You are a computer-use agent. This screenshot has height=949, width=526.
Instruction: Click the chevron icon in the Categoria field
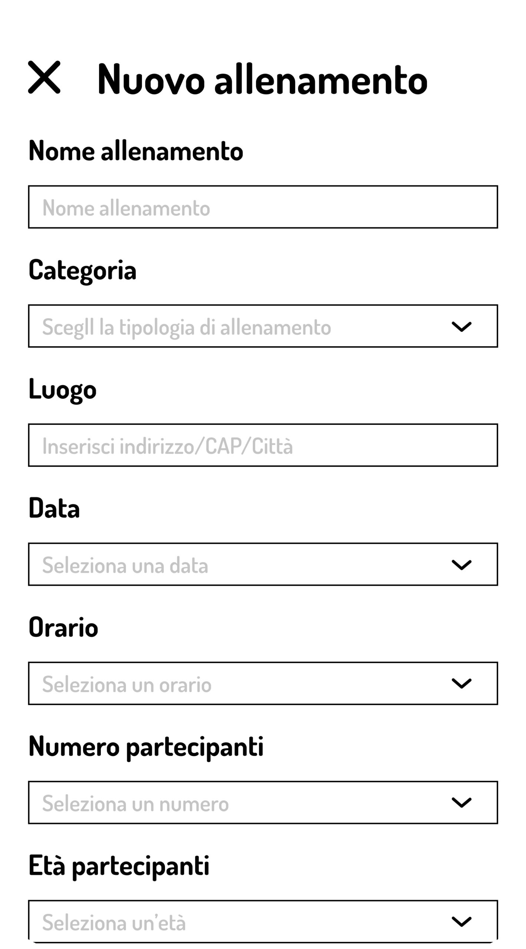[x=461, y=327]
